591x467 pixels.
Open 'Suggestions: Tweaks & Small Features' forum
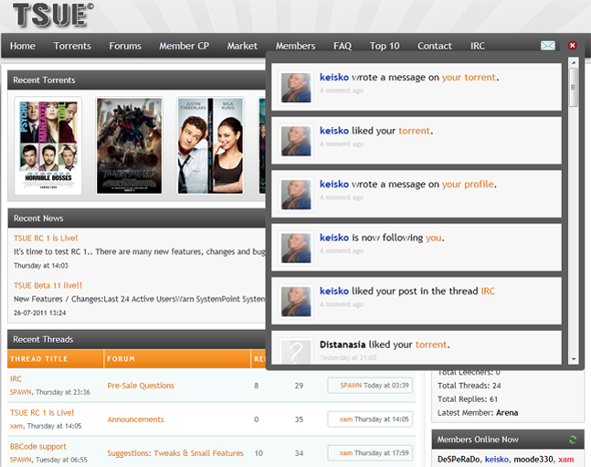pyautogui.click(x=175, y=453)
